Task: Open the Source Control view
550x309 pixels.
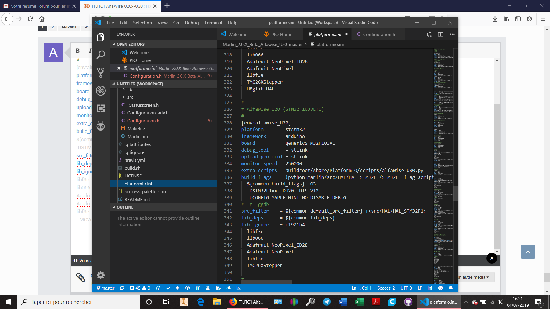Action: [101, 72]
